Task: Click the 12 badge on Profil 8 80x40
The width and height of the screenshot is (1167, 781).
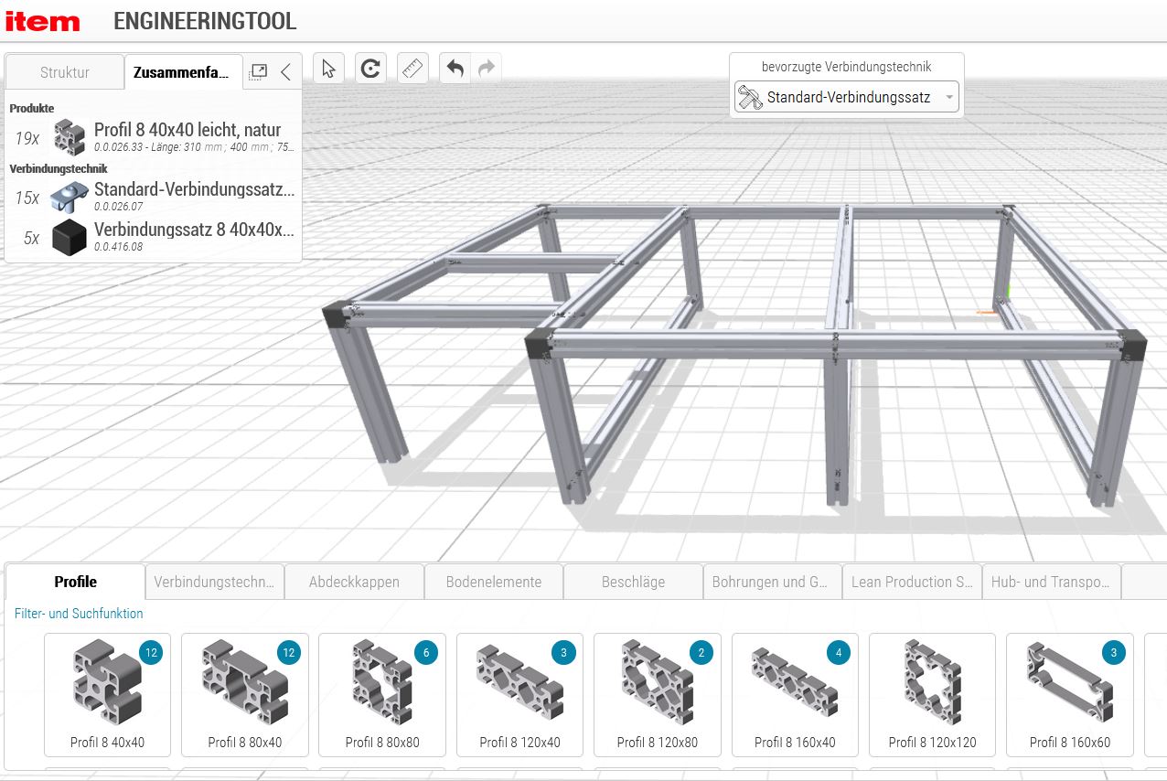Action: [290, 653]
